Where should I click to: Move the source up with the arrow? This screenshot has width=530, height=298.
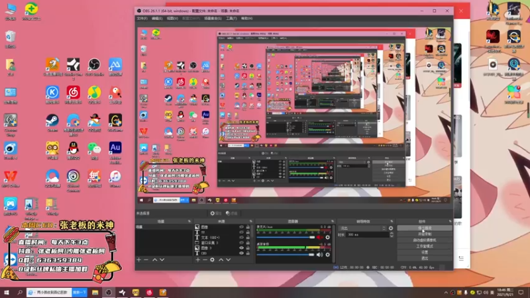point(221,260)
